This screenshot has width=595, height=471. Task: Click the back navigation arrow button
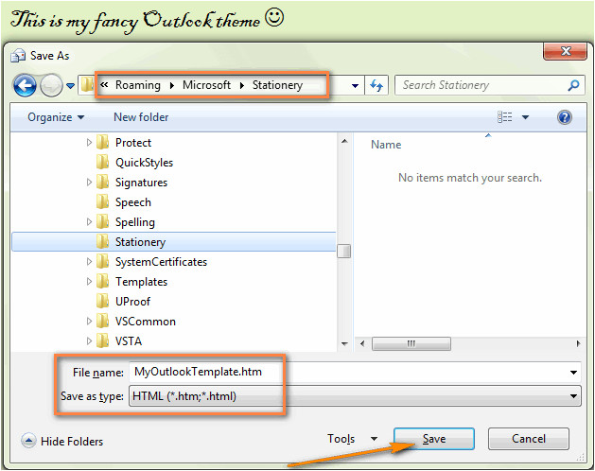click(x=25, y=86)
